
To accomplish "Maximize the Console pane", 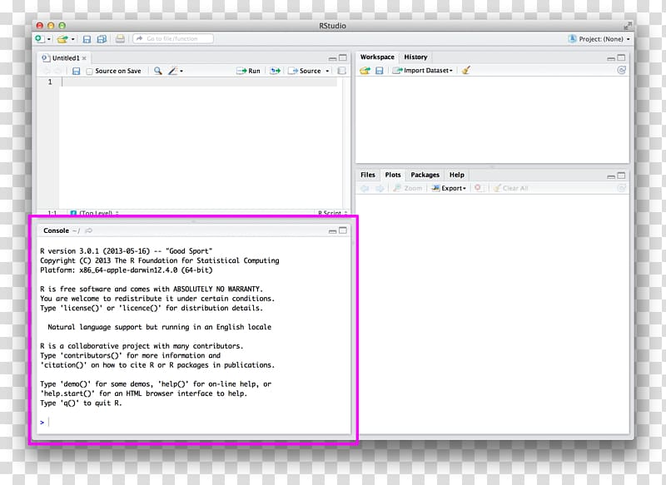I will 343,230.
